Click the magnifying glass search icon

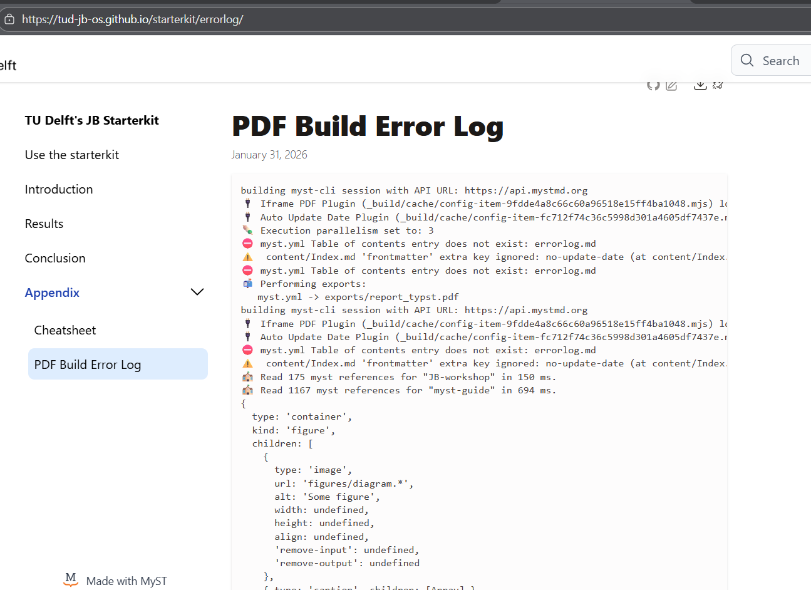coord(746,61)
